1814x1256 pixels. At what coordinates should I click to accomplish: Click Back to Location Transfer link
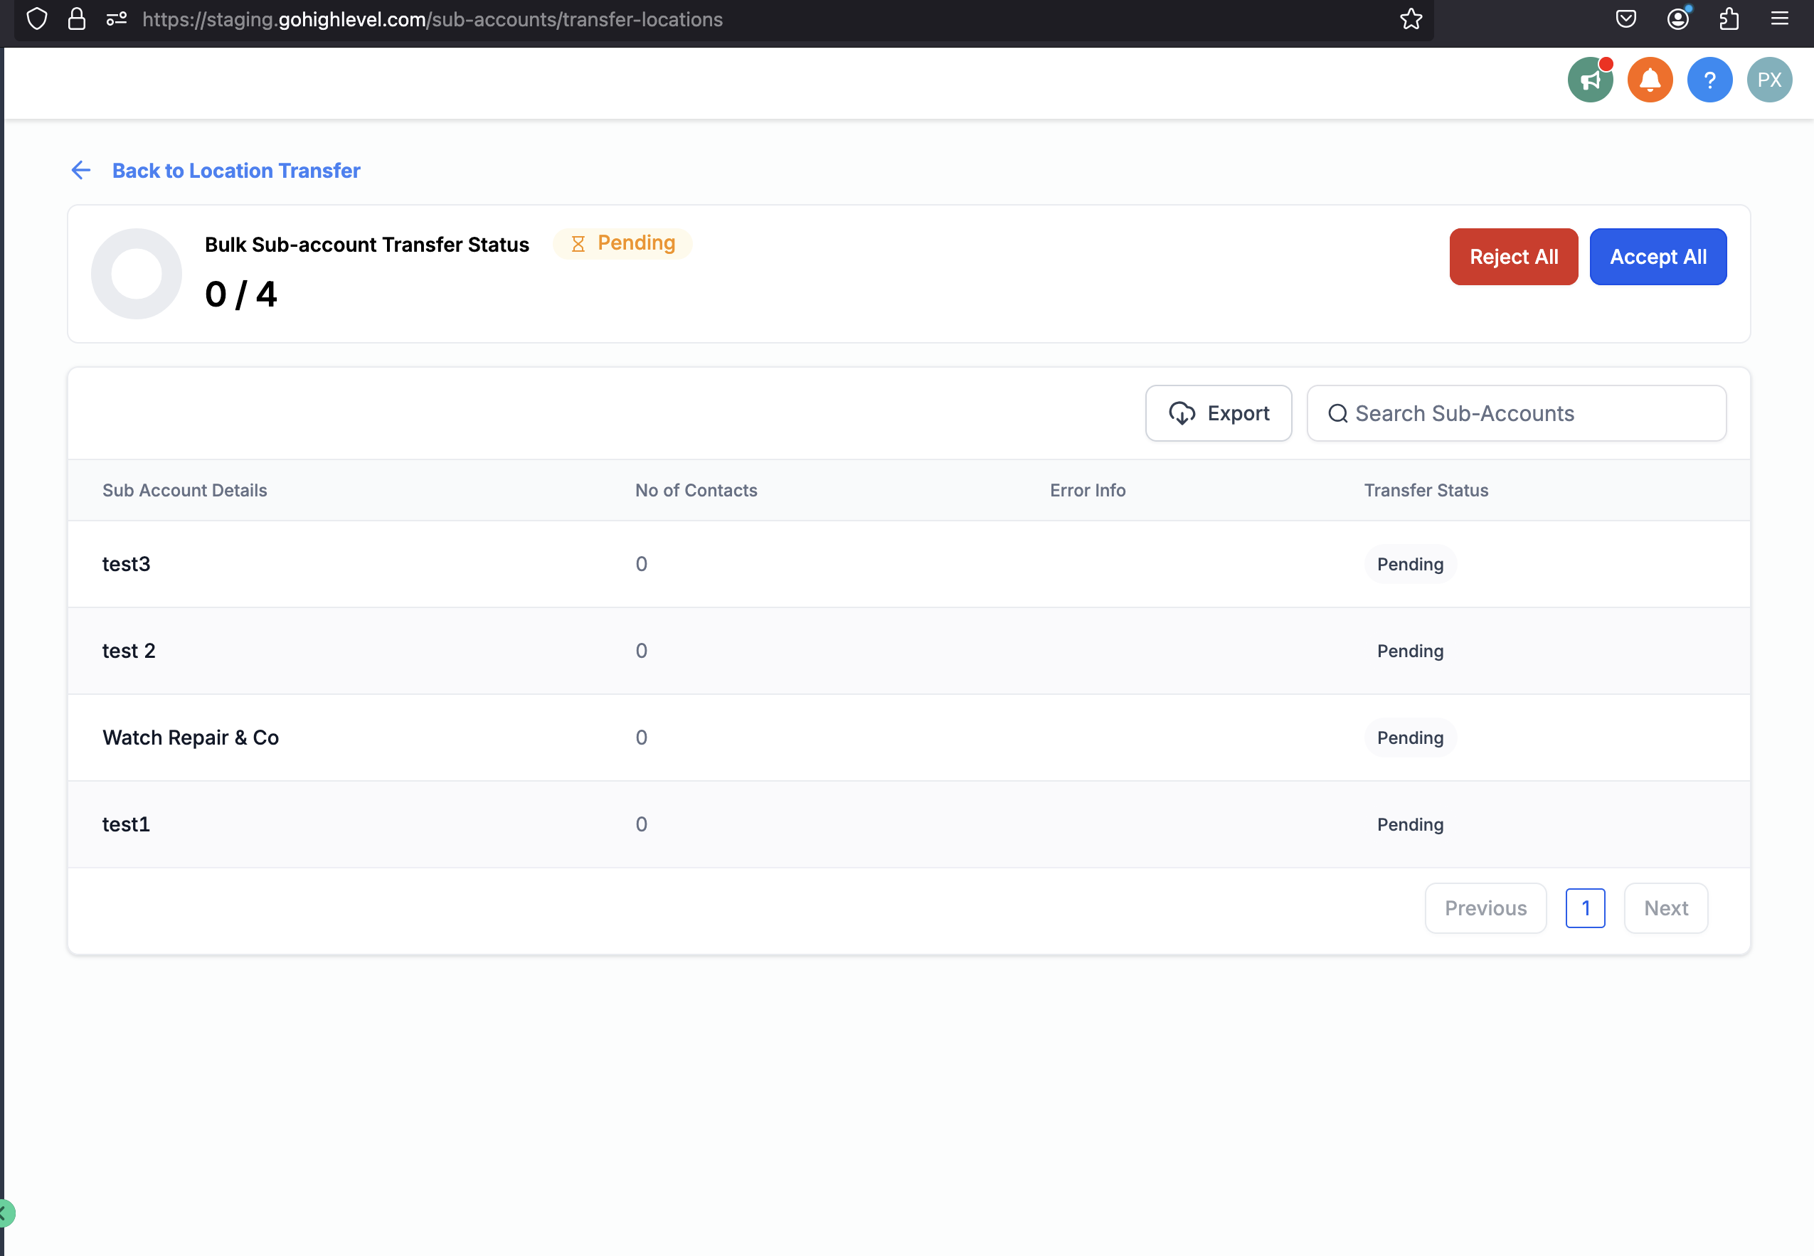235,170
